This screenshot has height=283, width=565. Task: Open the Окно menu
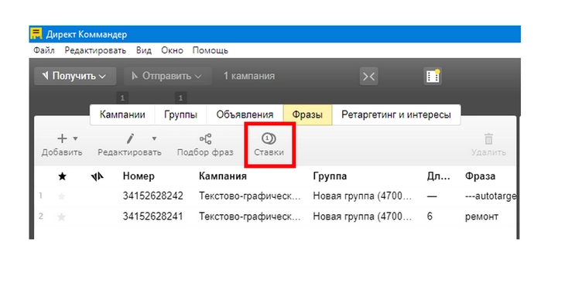tap(172, 50)
